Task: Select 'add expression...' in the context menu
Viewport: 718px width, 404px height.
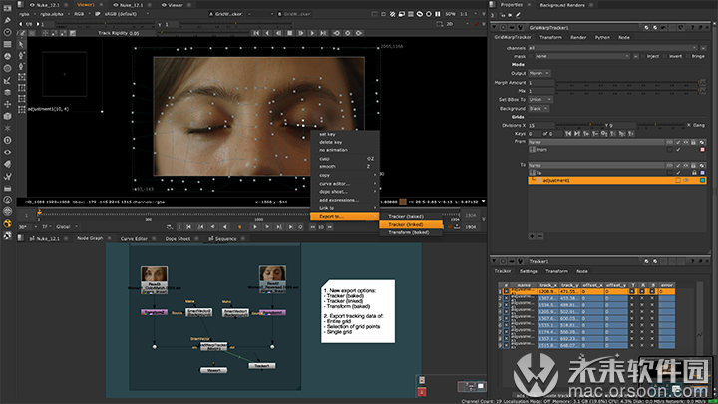Action: 345,200
